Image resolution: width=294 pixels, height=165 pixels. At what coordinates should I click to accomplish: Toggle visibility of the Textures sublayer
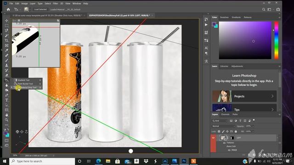pyautogui.click(x=224, y=143)
